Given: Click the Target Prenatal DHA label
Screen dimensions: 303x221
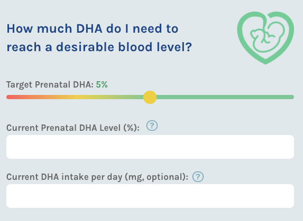Looking at the screenshot, I should pos(50,85).
